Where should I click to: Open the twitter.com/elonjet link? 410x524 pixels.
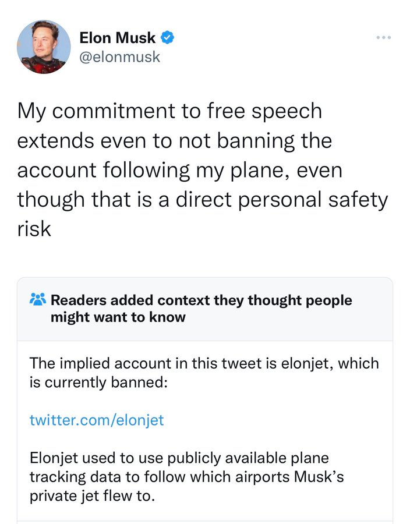(x=97, y=420)
